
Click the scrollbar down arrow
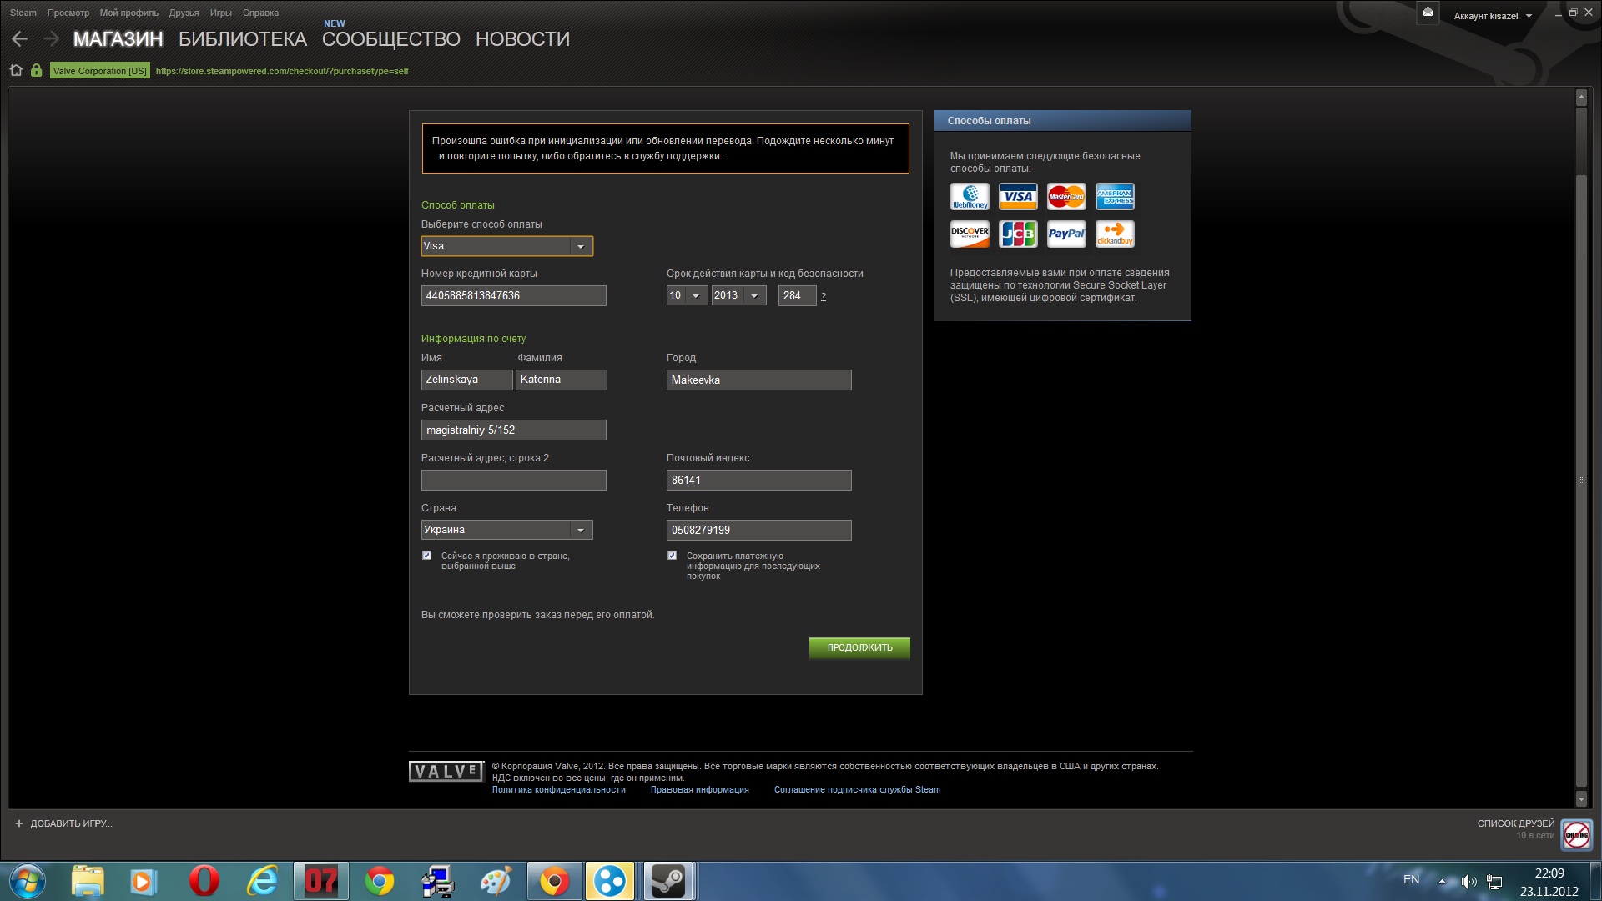(x=1581, y=798)
